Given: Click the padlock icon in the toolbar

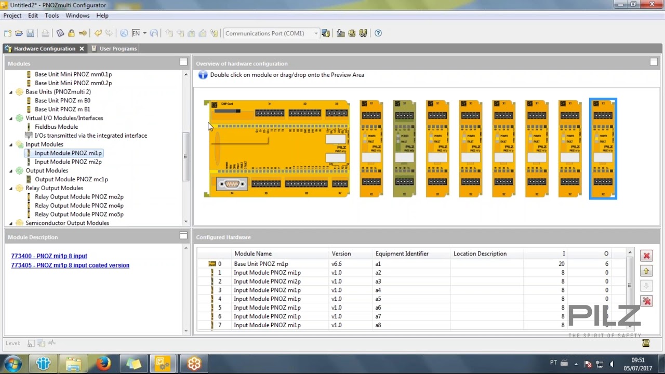Looking at the screenshot, I should point(71,33).
